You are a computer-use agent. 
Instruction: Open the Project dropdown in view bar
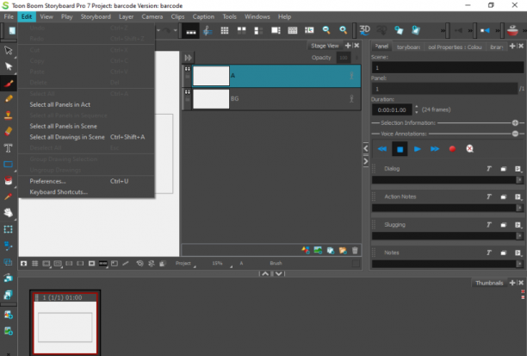click(185, 264)
